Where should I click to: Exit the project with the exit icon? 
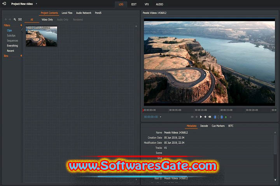click(x=4, y=3)
